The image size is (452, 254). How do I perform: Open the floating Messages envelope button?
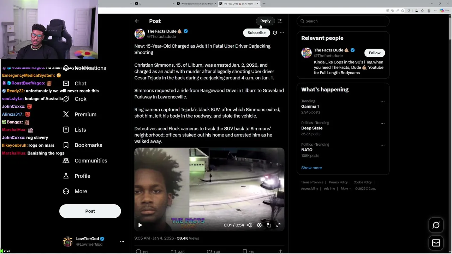coord(436,243)
